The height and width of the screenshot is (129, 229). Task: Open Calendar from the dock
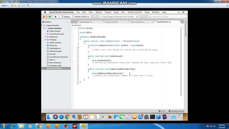click(86, 117)
